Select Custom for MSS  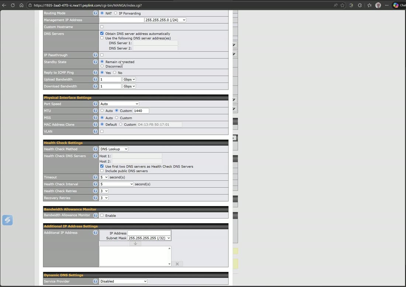(x=117, y=117)
